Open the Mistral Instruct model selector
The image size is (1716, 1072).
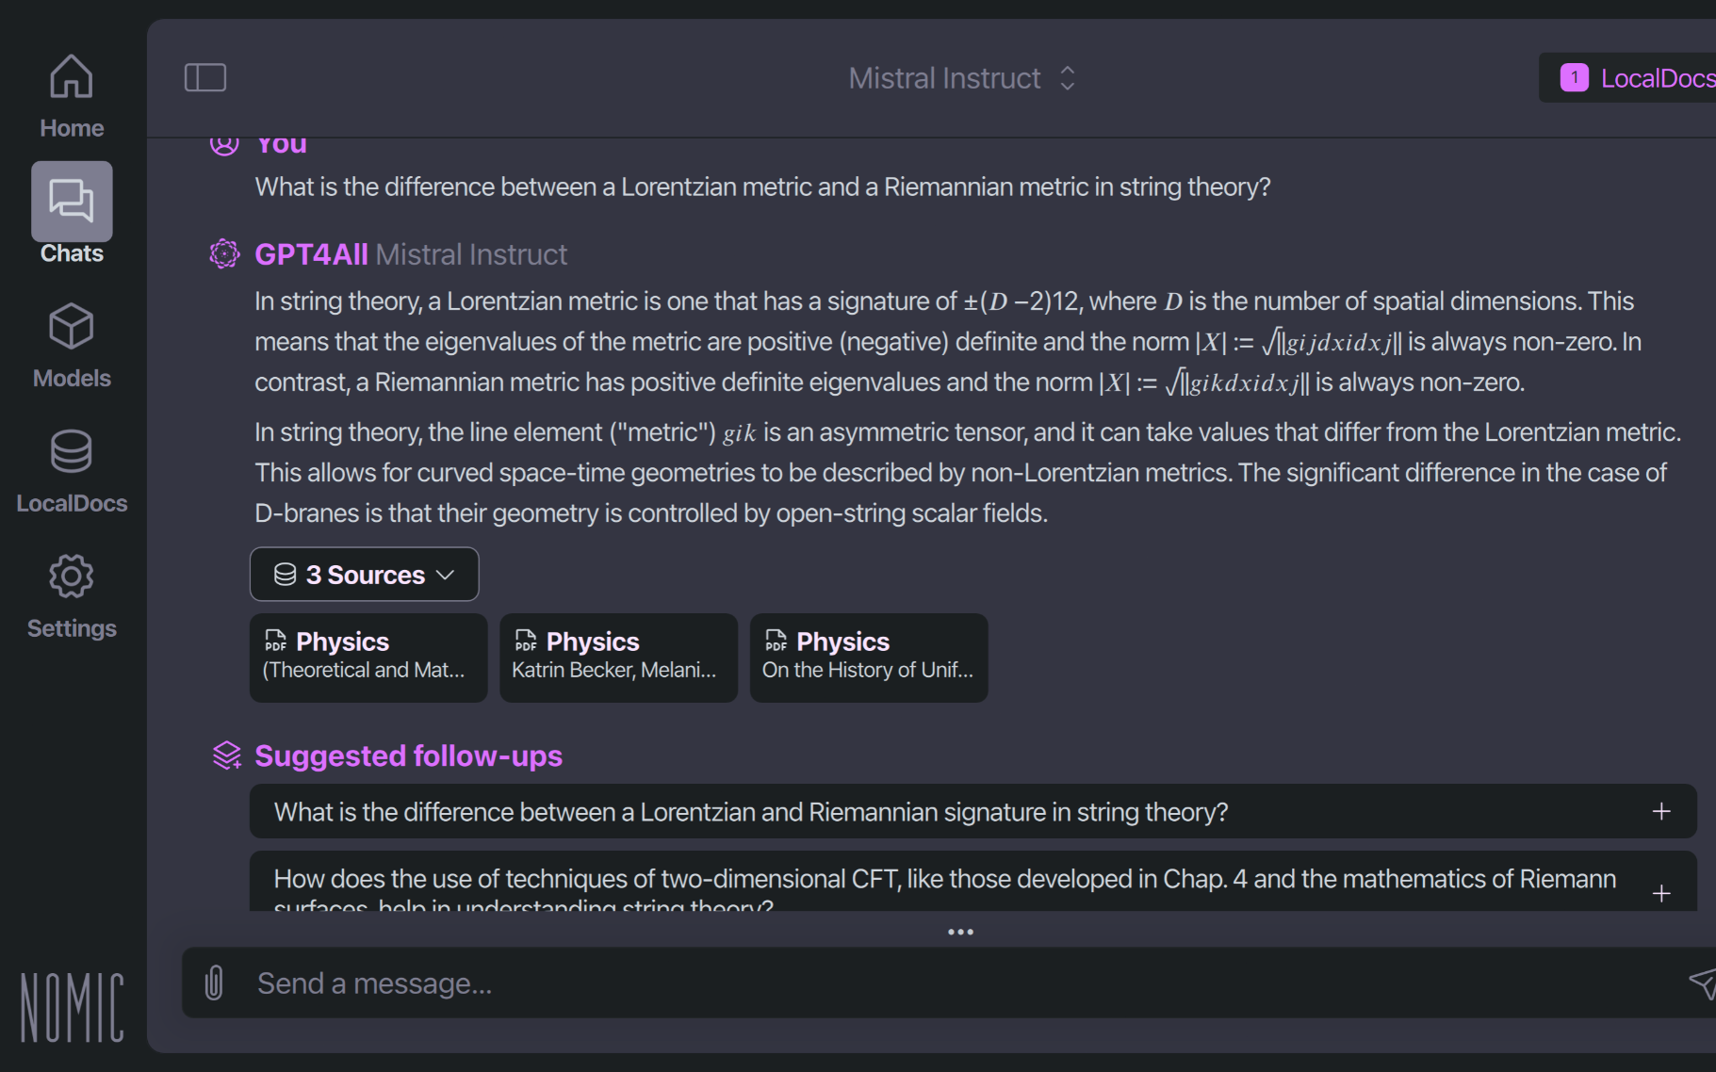pyautogui.click(x=961, y=77)
